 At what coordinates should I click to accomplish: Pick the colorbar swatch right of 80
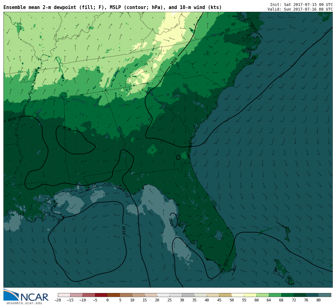(325, 295)
